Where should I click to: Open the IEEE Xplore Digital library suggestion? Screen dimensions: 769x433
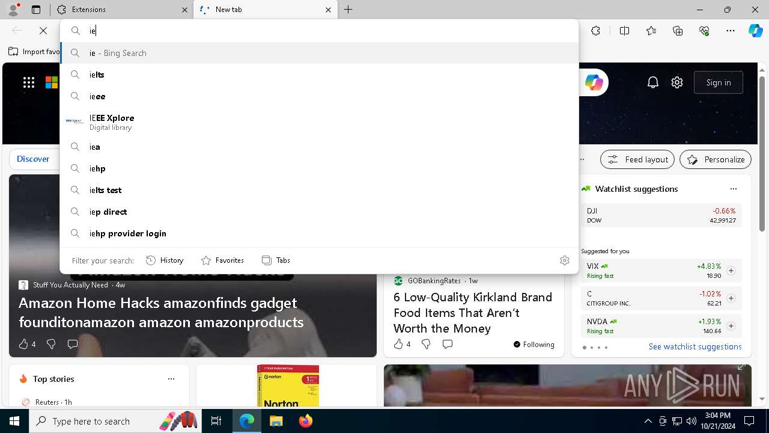(x=319, y=122)
